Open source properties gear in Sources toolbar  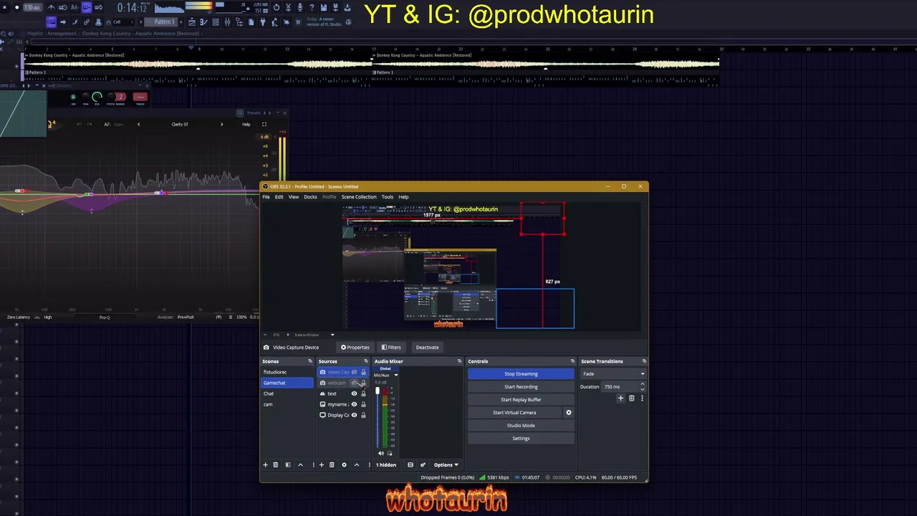344,465
